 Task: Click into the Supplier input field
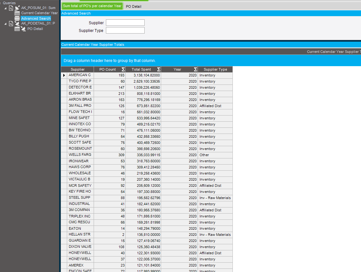125,23
